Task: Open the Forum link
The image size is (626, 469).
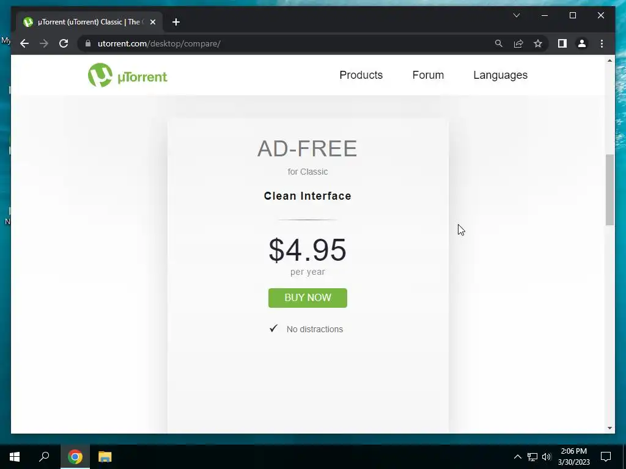Action: (x=428, y=75)
